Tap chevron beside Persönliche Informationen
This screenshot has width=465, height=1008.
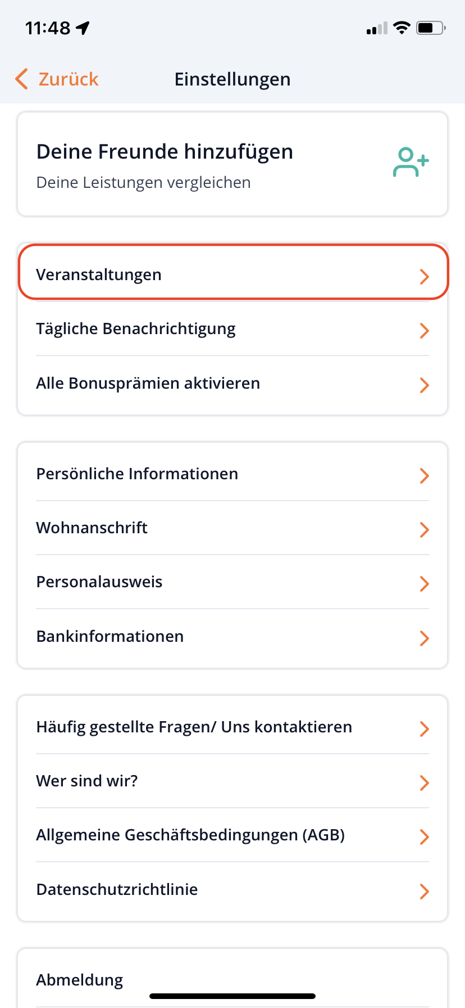[x=424, y=476]
